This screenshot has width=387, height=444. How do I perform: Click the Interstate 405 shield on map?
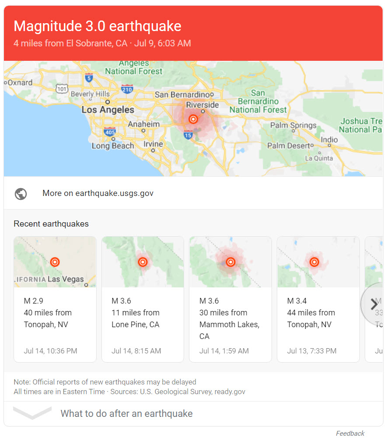pos(110,131)
